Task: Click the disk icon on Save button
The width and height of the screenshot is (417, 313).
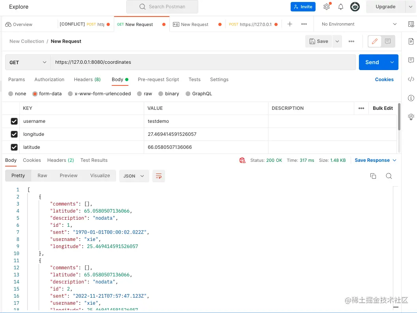Action: (x=312, y=41)
